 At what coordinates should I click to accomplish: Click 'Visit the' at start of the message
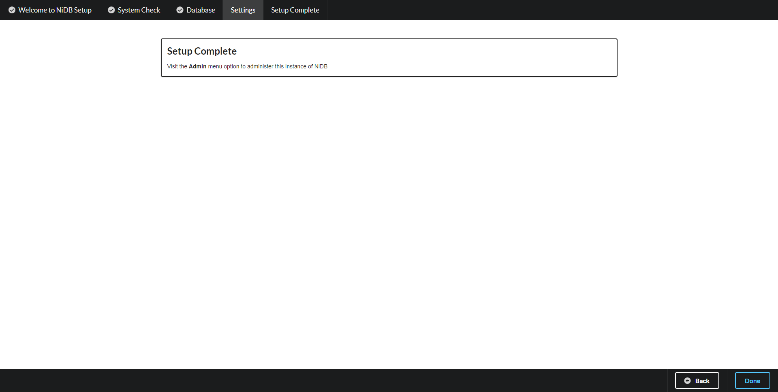point(177,66)
